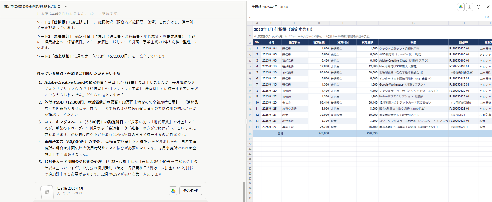Click the 摘要 column header cell
The image size is (492, 202).
coord(413,42)
